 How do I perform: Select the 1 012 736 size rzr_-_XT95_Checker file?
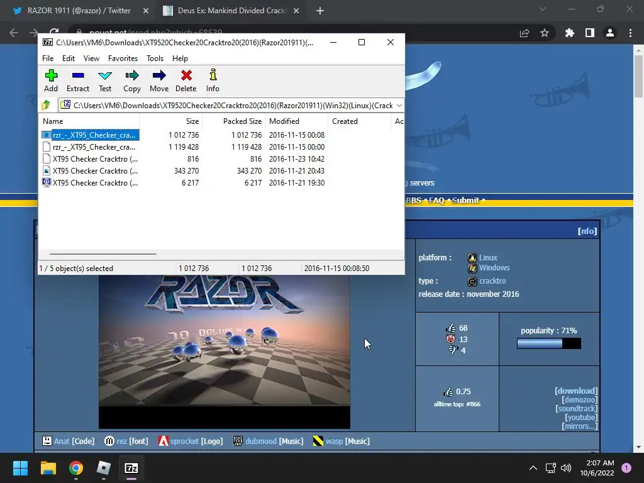tap(91, 135)
